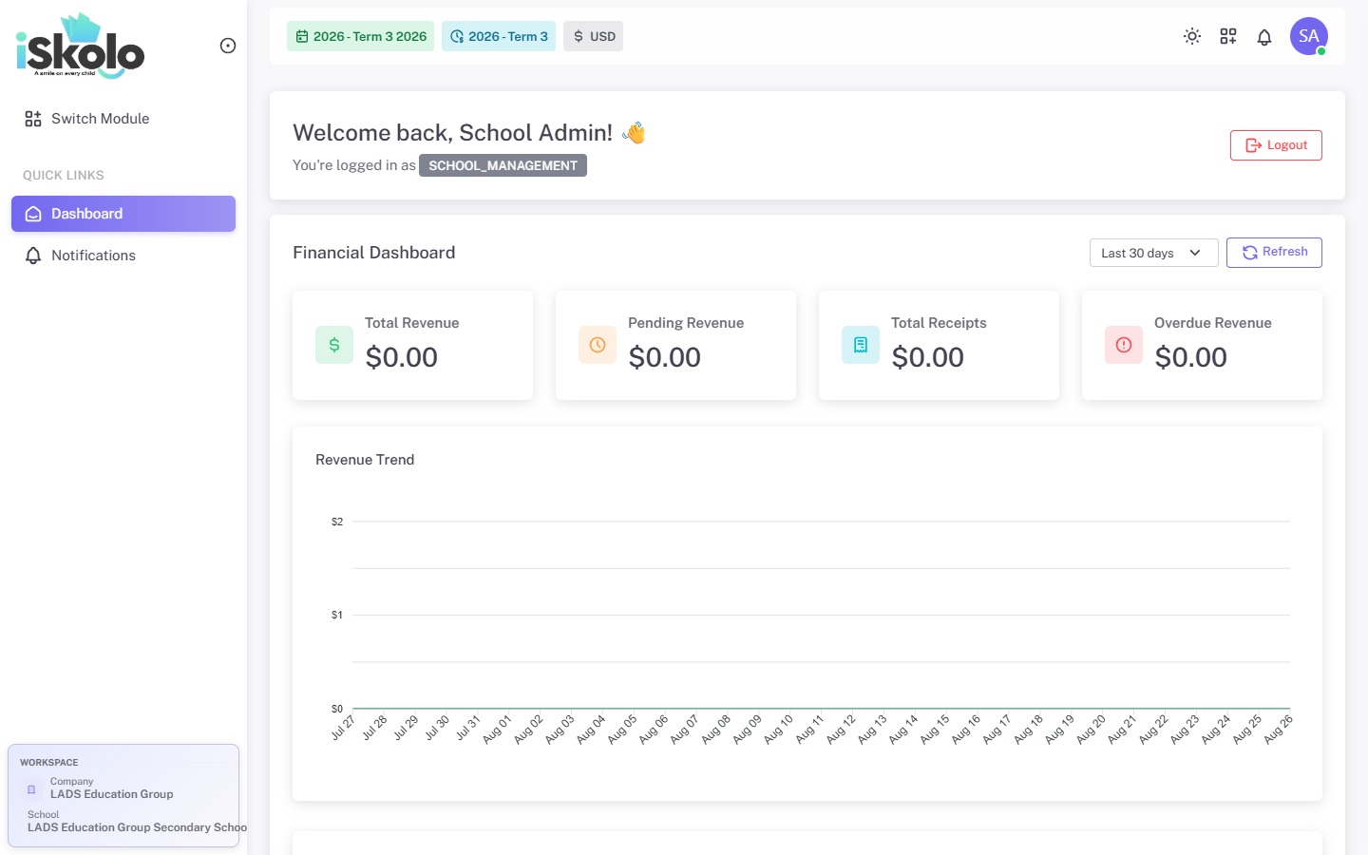
Task: Click LADS Education Group Secondary School entry
Action: 137,827
